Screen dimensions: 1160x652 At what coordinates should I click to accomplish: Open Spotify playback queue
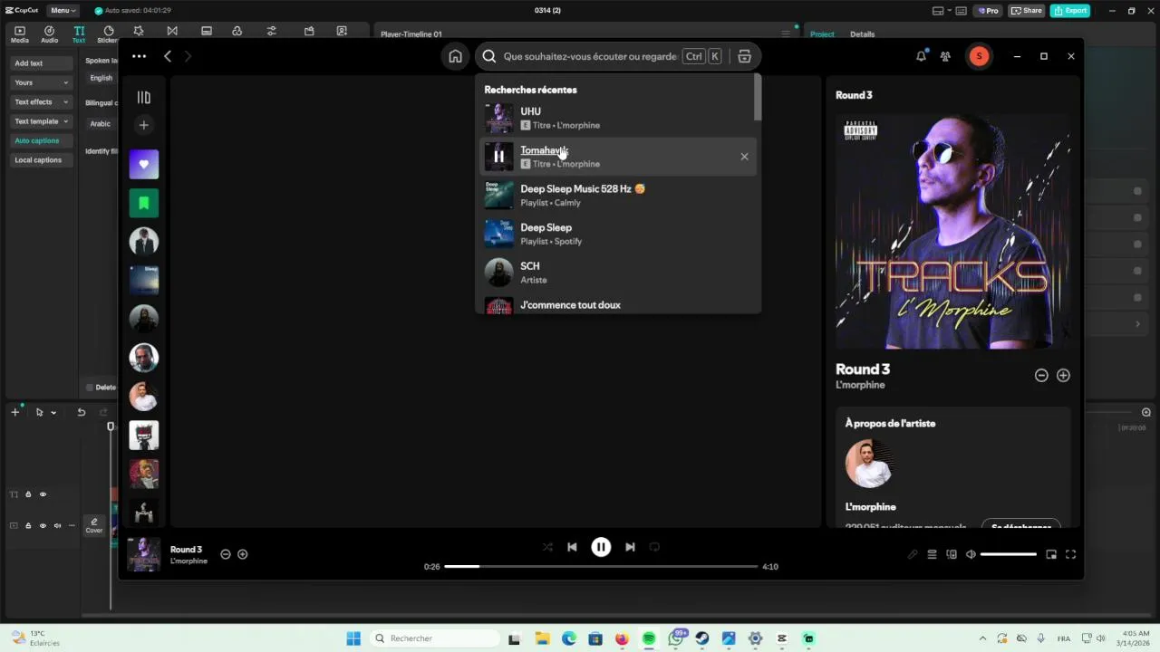[x=932, y=554]
